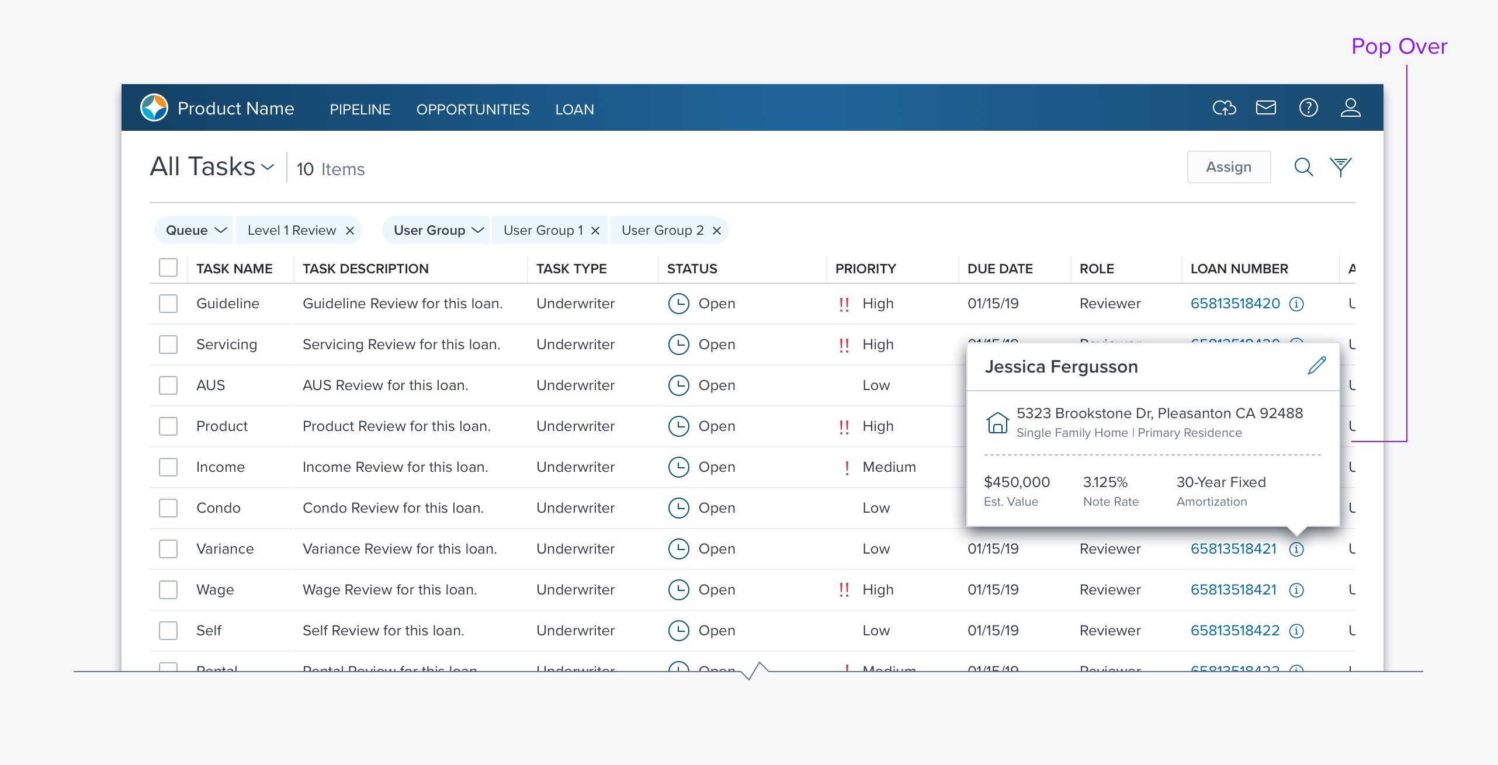Open loan 65813518421 in Variance row
This screenshot has width=1498, height=765.
click(1233, 549)
